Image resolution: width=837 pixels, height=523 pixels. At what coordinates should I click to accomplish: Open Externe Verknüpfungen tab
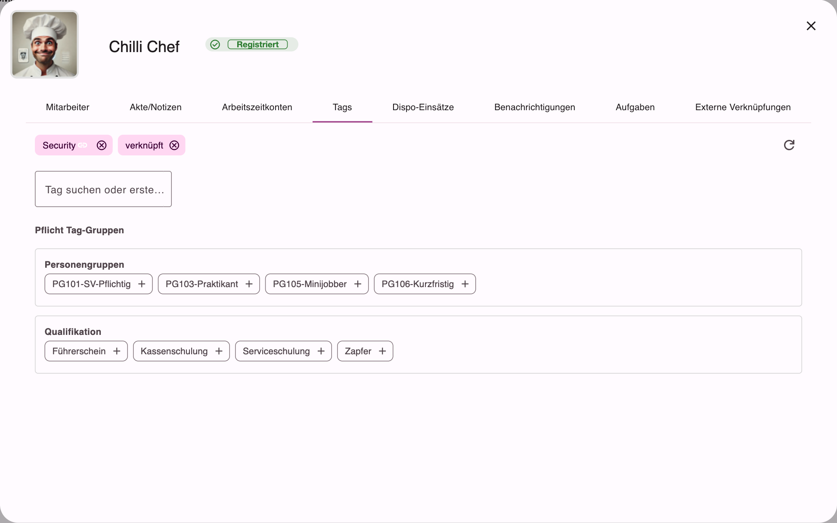click(x=743, y=107)
